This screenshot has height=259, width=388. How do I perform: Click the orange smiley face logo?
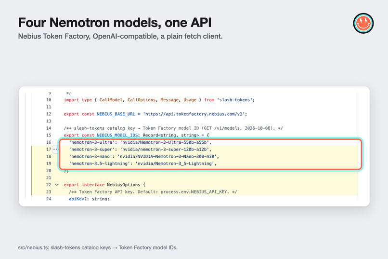pos(363,23)
